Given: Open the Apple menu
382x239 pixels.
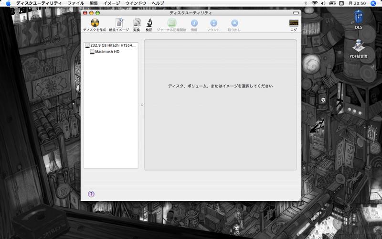Looking at the screenshot, I should coord(8,3).
